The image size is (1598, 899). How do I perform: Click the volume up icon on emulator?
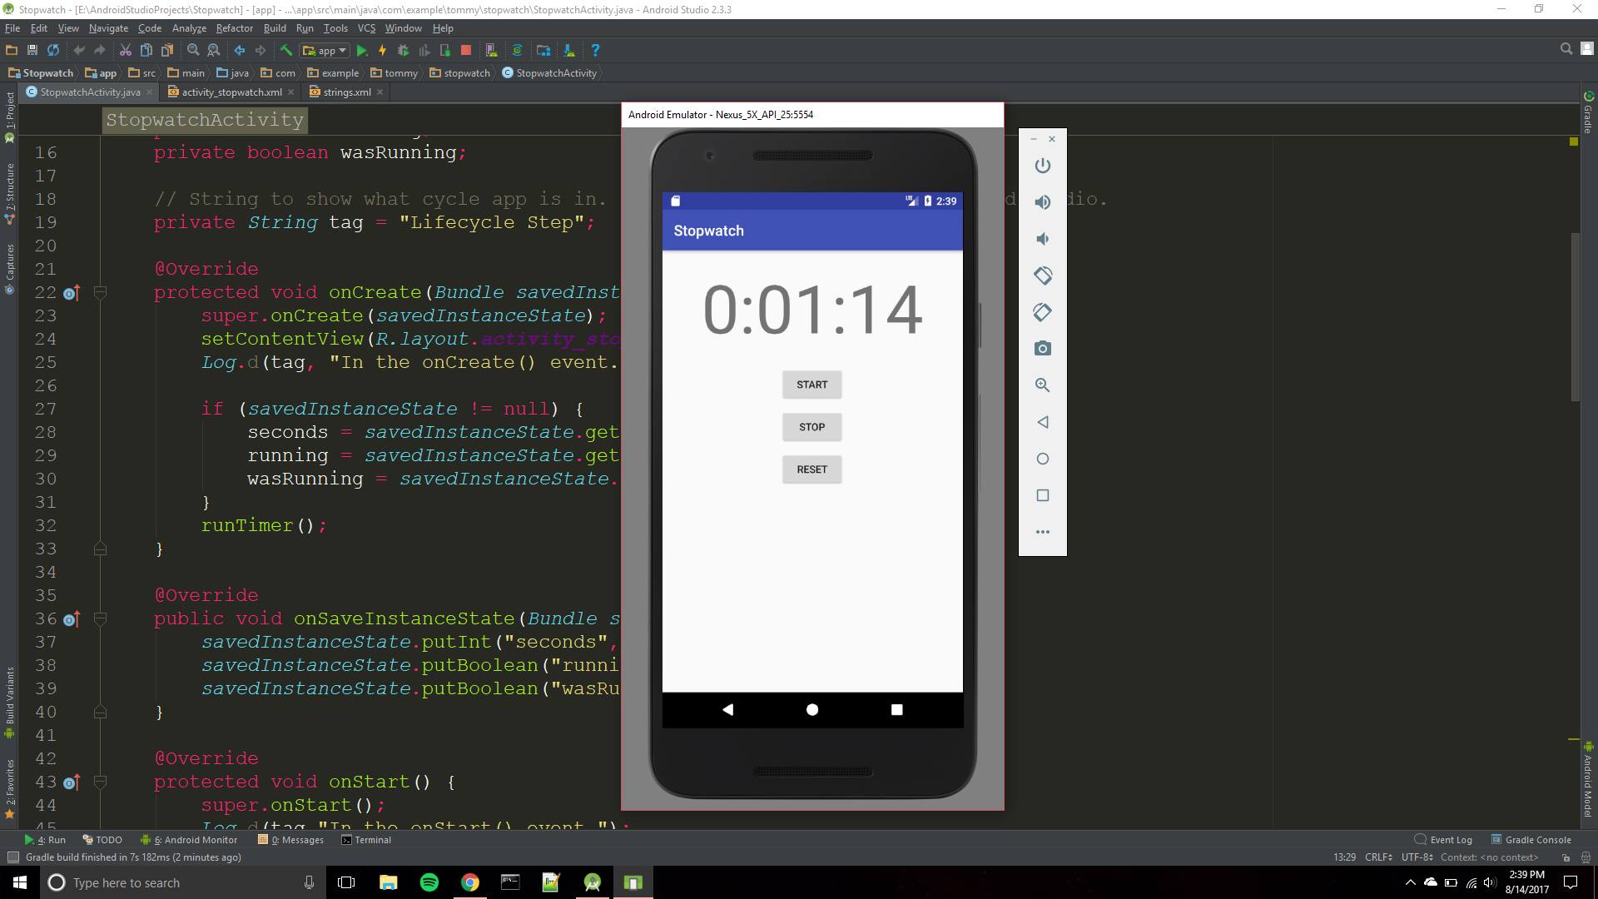[1041, 202]
